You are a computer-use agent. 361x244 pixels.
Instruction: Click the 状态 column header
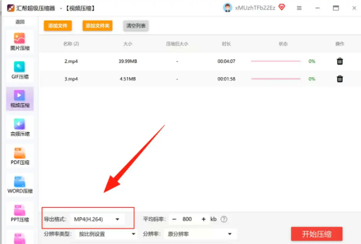pyautogui.click(x=283, y=44)
